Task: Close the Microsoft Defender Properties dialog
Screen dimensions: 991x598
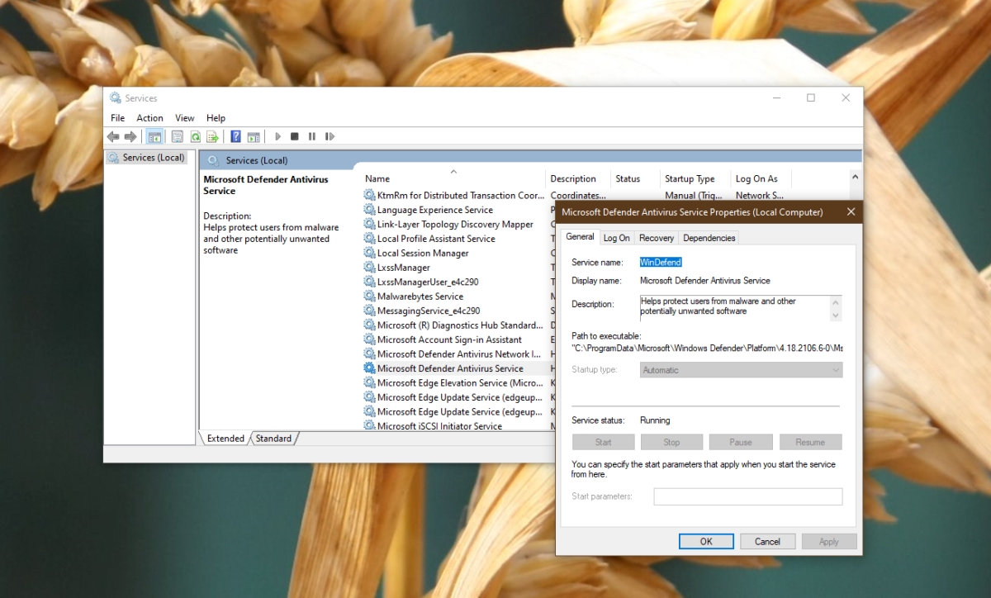Action: click(851, 212)
